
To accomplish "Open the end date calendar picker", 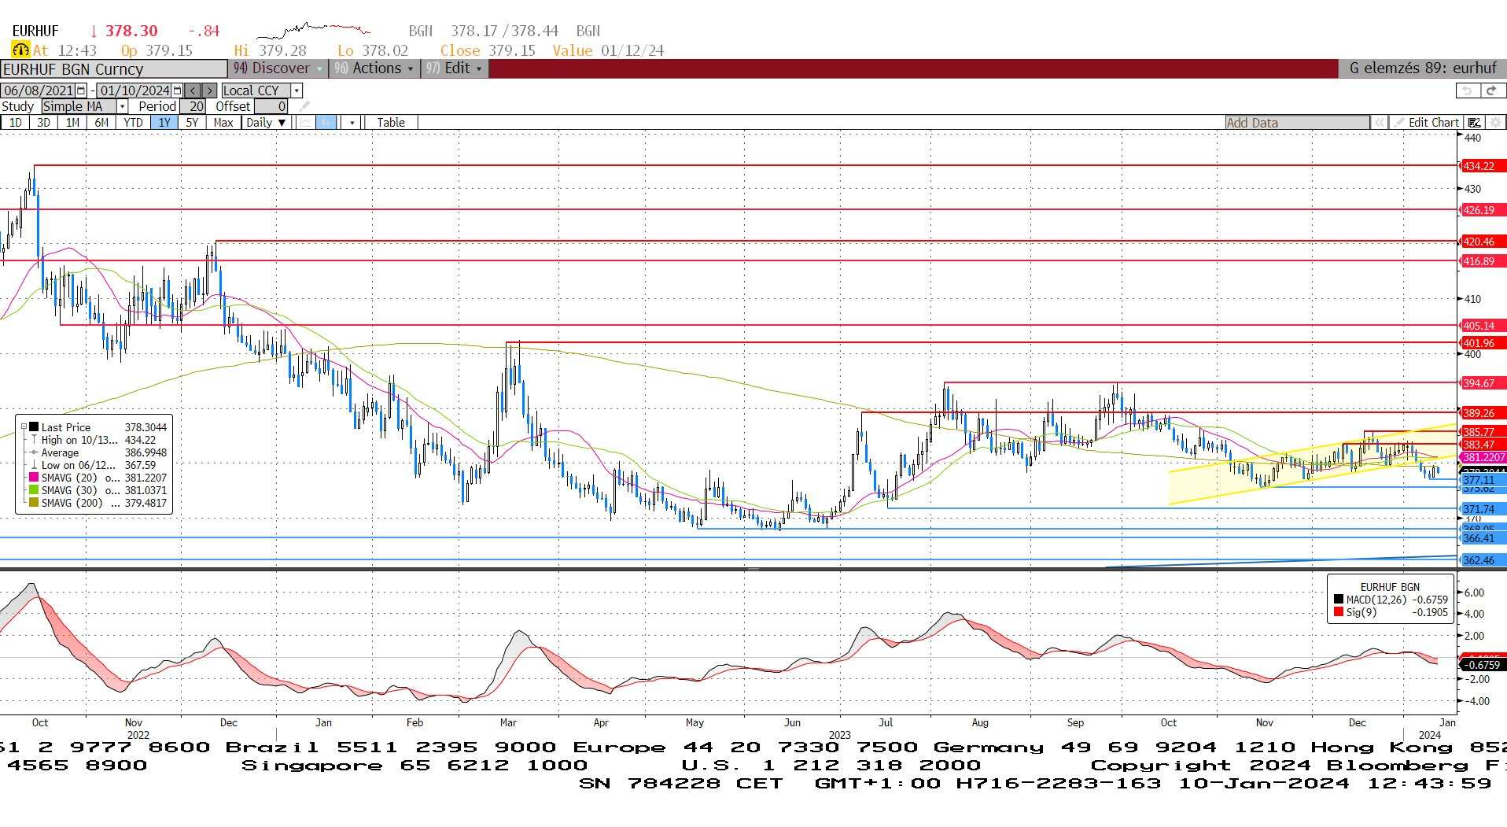I will coord(177,90).
